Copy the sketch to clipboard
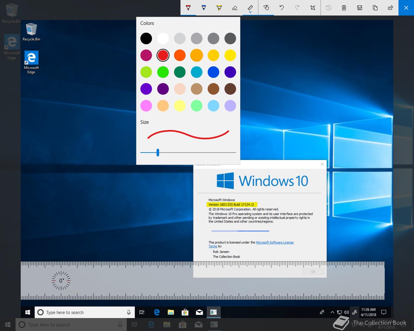 (375, 7)
